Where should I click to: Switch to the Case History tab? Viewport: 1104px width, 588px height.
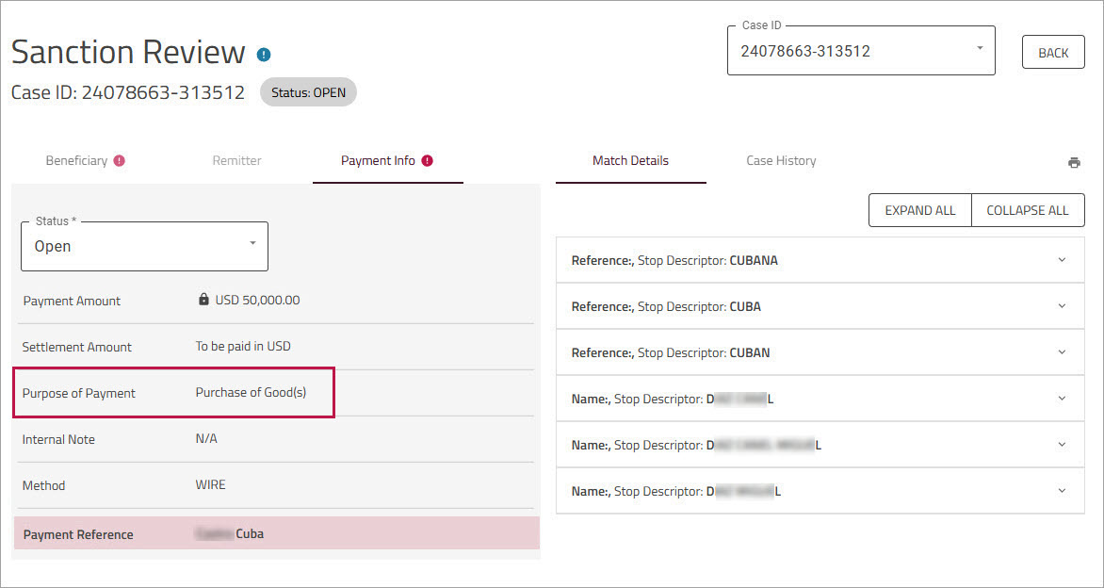pos(781,161)
